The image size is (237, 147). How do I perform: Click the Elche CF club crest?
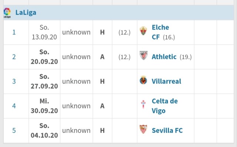143,31
